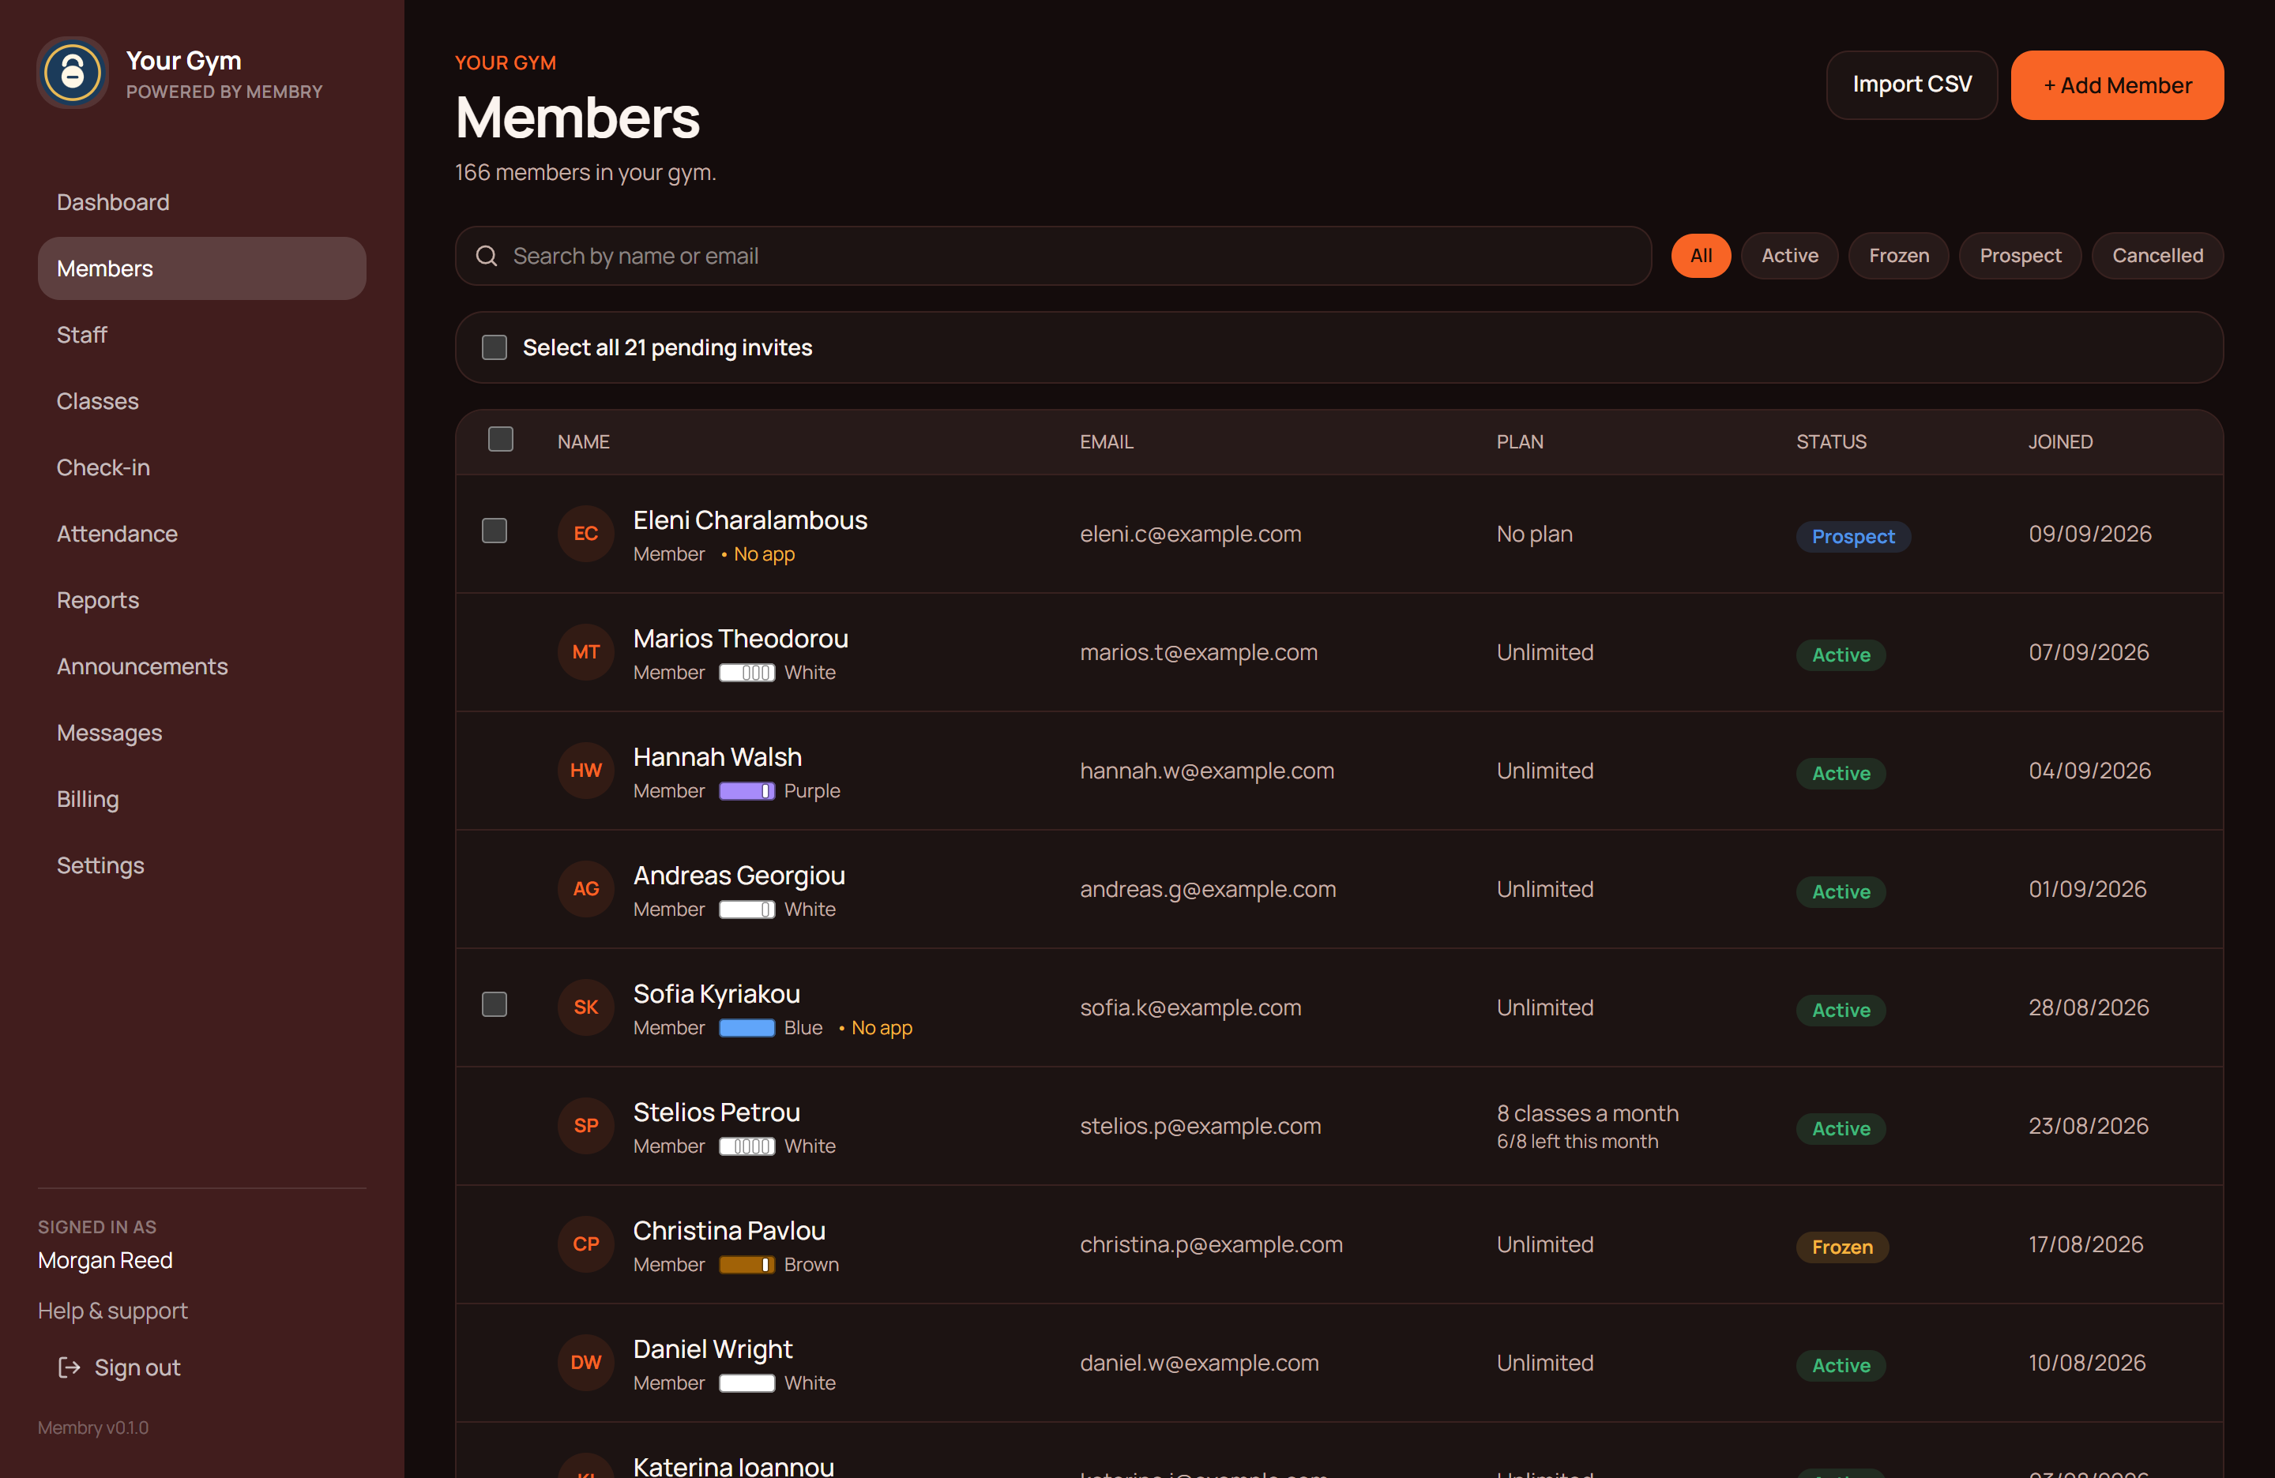
Task: Filter members by Active status
Action: tap(1789, 256)
